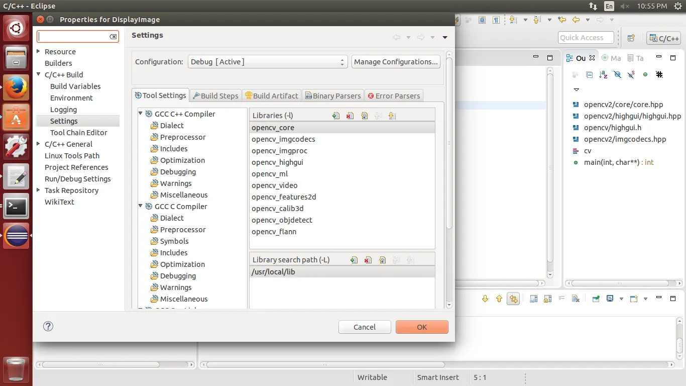Switch to the Build Artifact tab
Screen dimensions: 686x386
coord(272,95)
